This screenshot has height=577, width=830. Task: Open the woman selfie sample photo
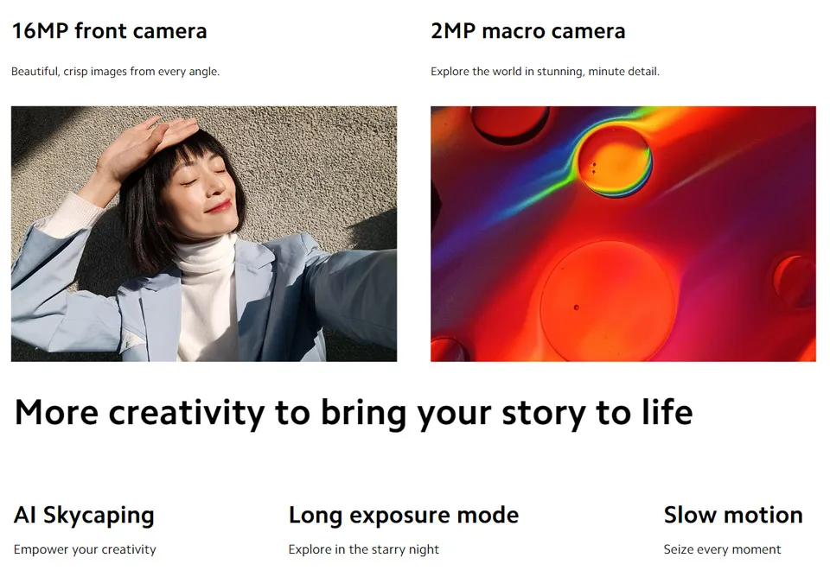click(x=204, y=234)
